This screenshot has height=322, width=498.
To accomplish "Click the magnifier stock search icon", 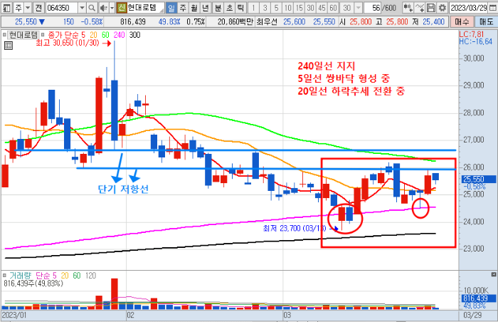I will tap(92, 8).
